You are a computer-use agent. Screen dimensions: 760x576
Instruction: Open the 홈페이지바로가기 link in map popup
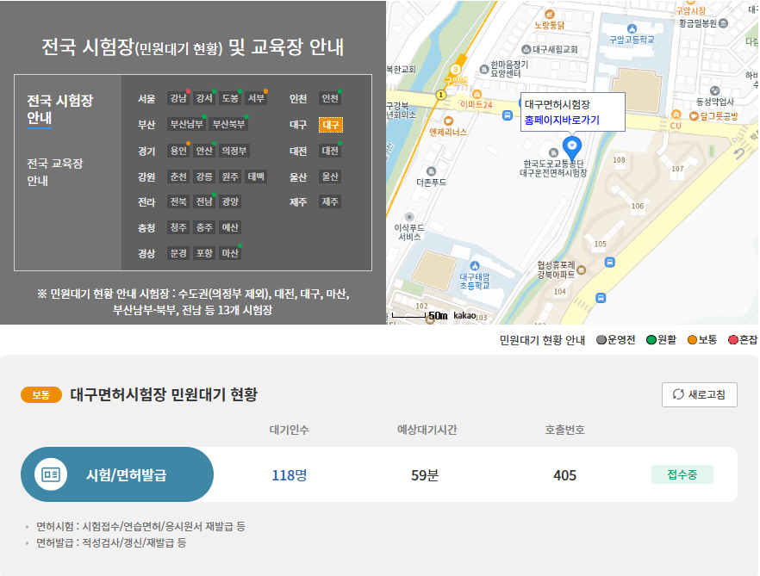[x=563, y=121]
